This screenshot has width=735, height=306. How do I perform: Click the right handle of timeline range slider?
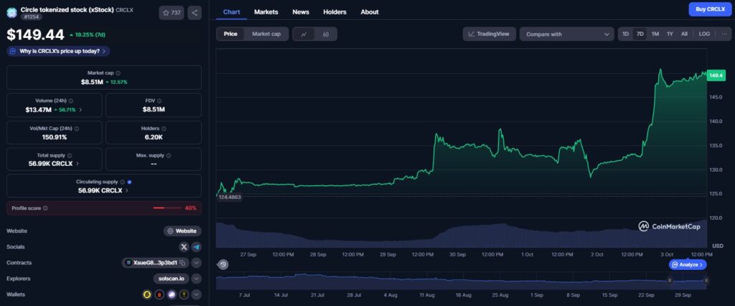point(706,281)
